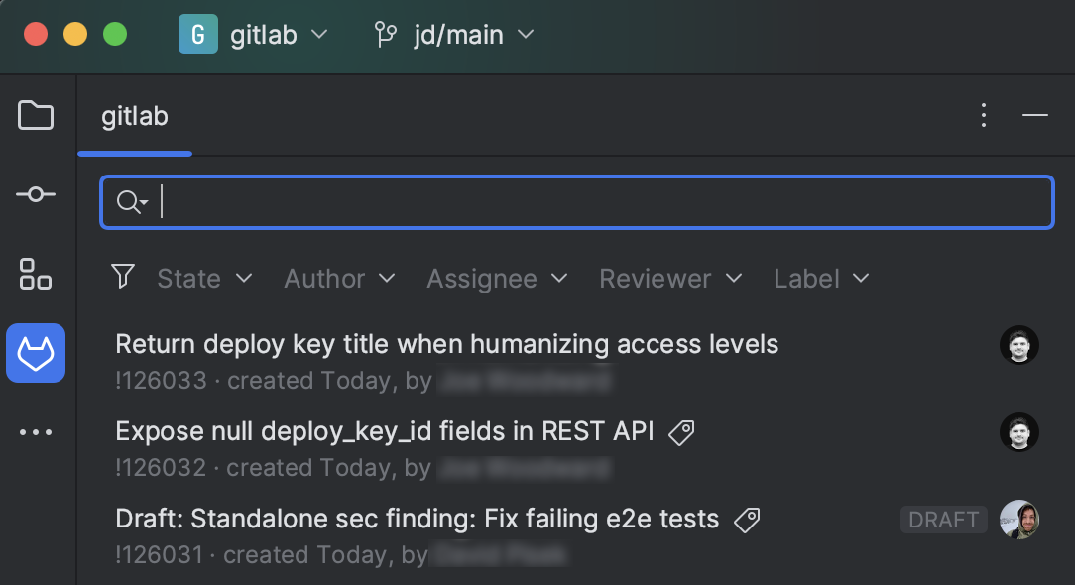Open the Explorer folder icon in the sidebar

[x=36, y=116]
